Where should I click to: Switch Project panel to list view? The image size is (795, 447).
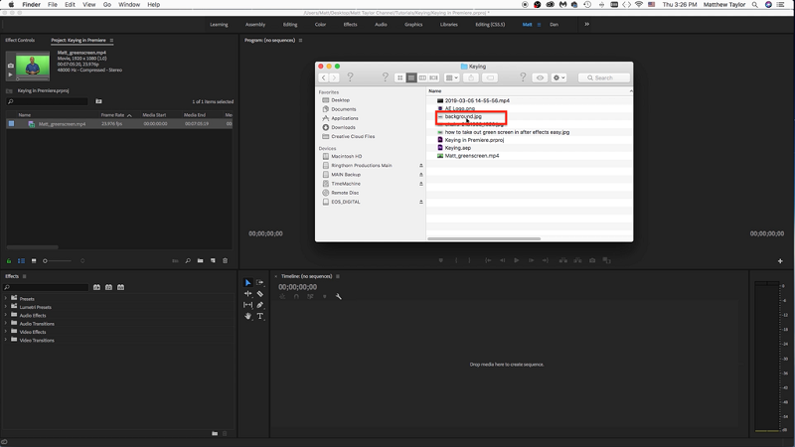pos(21,261)
